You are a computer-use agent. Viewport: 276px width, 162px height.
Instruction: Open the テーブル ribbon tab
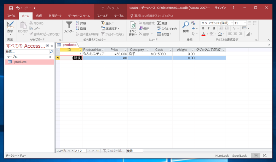119,16
